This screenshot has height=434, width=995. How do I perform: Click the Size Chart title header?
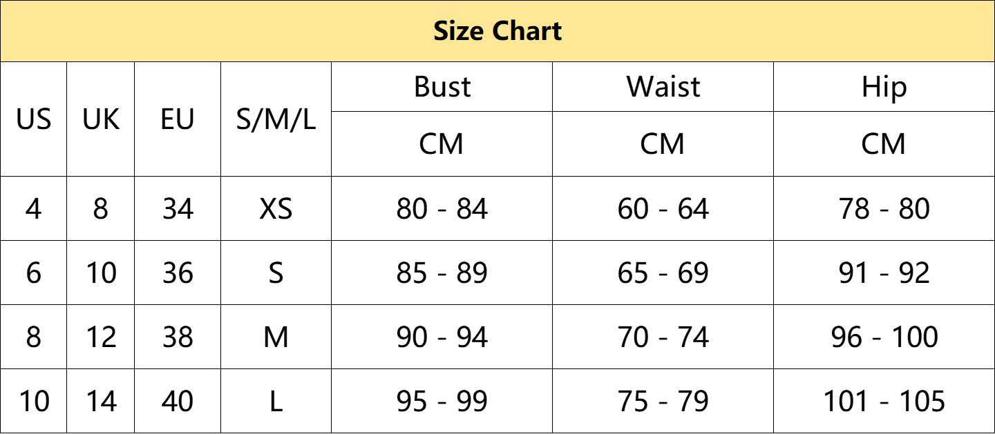[x=497, y=31]
